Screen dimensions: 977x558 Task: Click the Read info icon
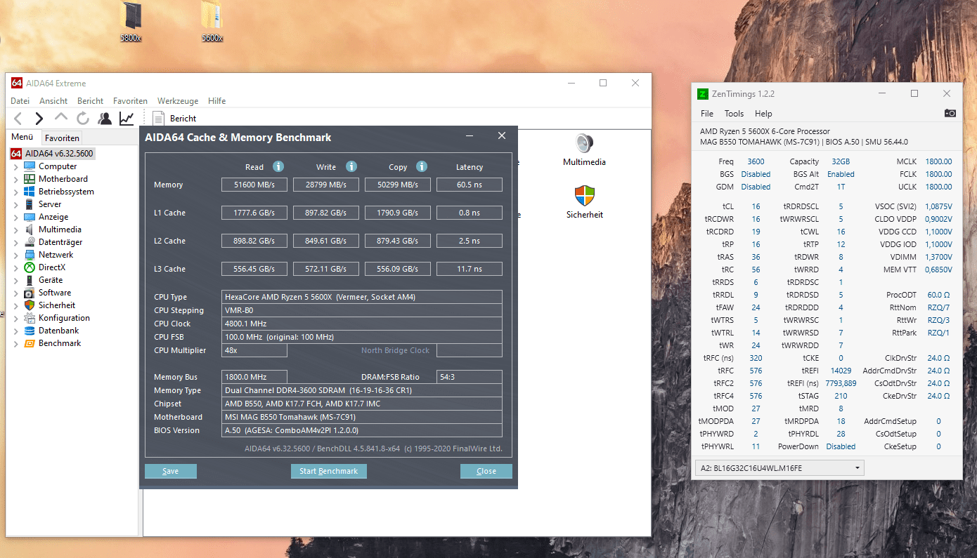278,166
